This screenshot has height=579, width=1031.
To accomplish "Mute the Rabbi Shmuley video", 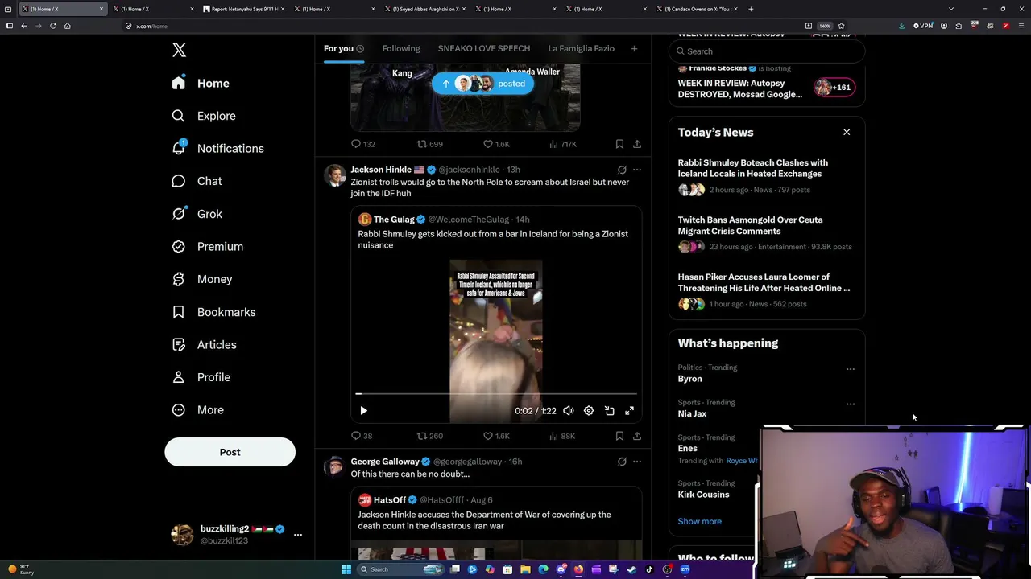I will coord(569,411).
